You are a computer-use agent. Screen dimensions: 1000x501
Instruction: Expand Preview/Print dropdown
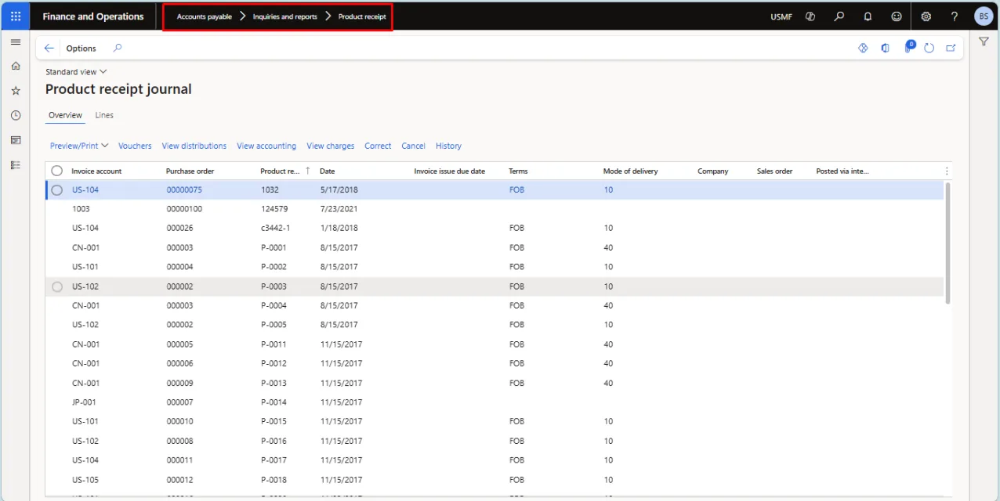[x=79, y=146]
